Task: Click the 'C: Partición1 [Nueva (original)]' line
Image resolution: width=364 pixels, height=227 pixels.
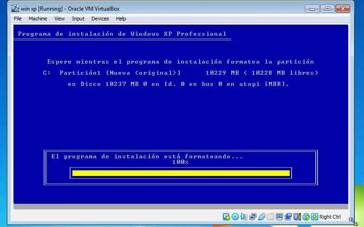Action: click(111, 73)
